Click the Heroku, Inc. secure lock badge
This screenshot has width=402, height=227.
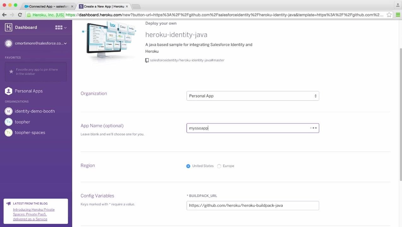click(45, 15)
